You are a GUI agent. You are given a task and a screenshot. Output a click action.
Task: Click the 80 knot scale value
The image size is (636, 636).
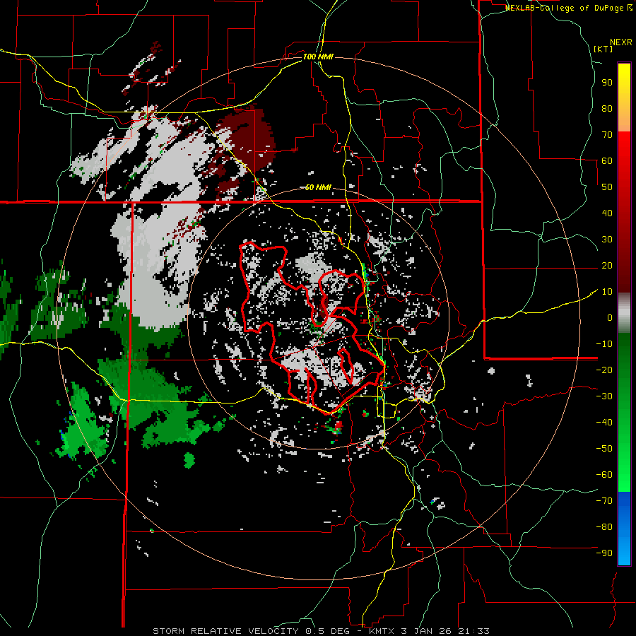[607, 108]
